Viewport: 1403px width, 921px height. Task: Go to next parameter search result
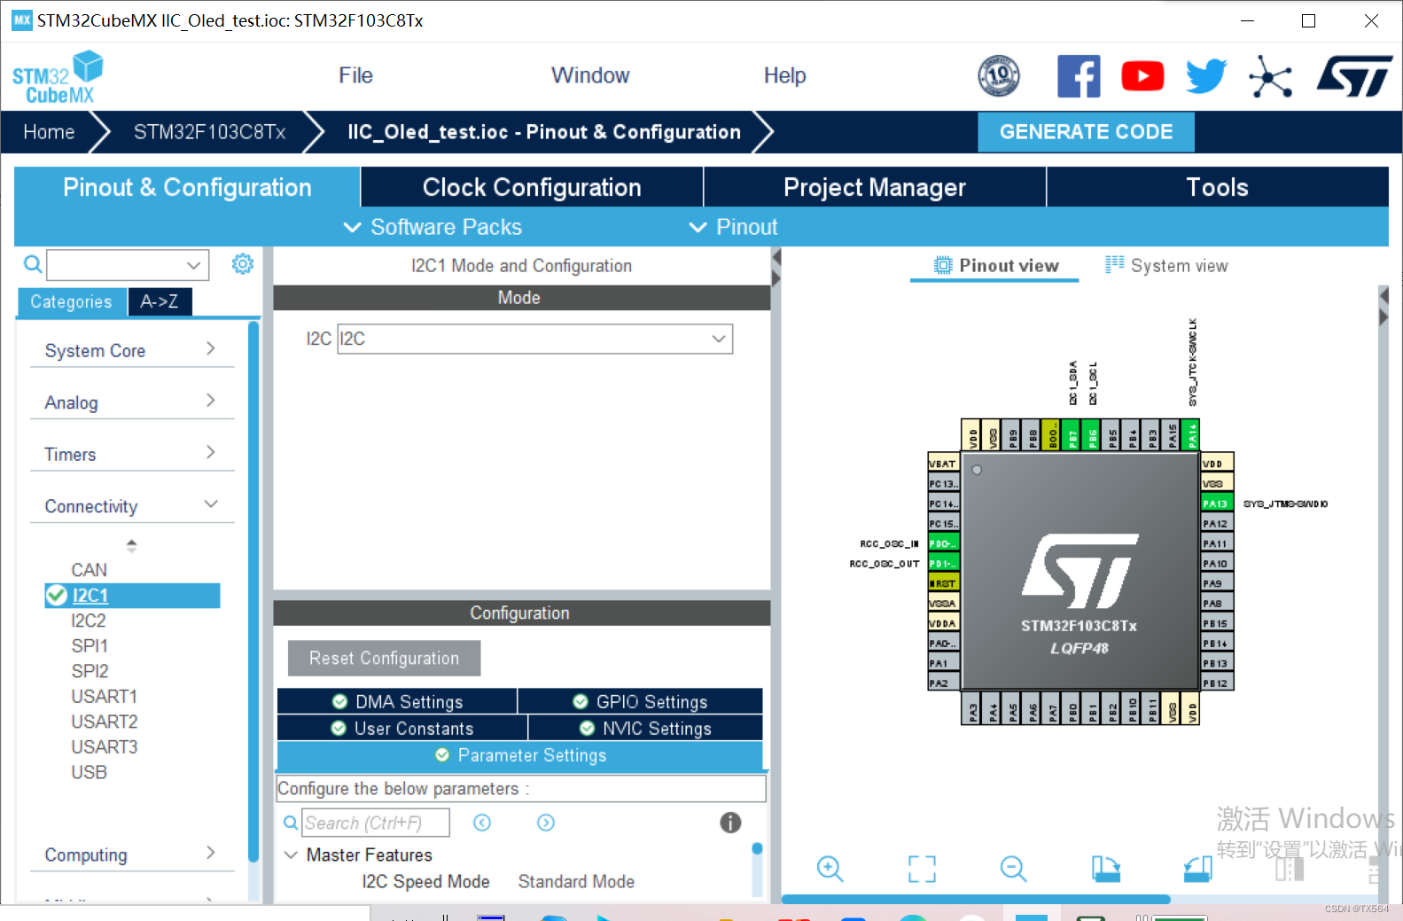[x=546, y=823]
